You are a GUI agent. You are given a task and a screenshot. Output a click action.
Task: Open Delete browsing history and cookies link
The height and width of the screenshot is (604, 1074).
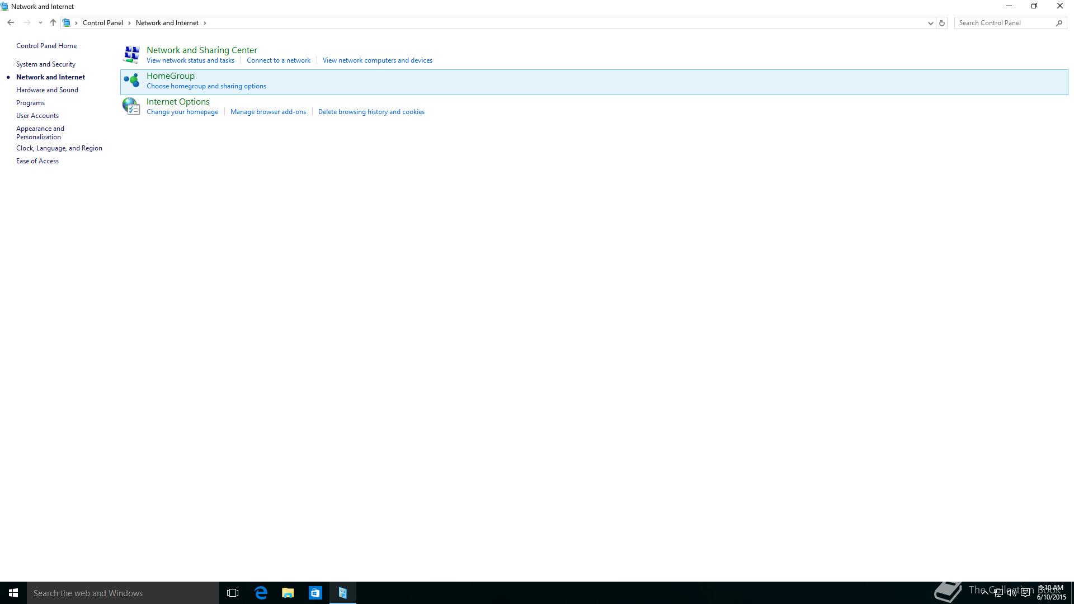pyautogui.click(x=371, y=112)
